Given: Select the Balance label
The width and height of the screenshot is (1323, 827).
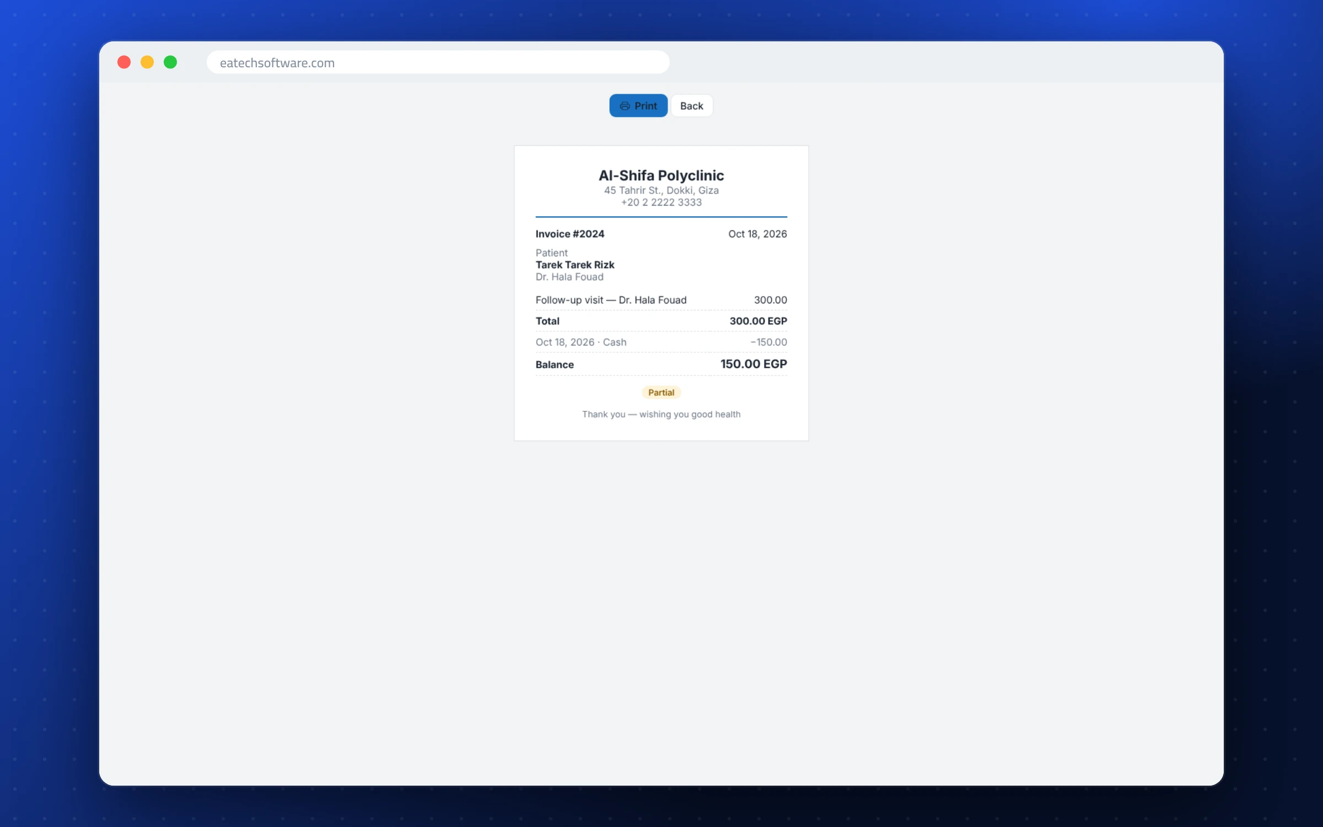Looking at the screenshot, I should [x=555, y=364].
